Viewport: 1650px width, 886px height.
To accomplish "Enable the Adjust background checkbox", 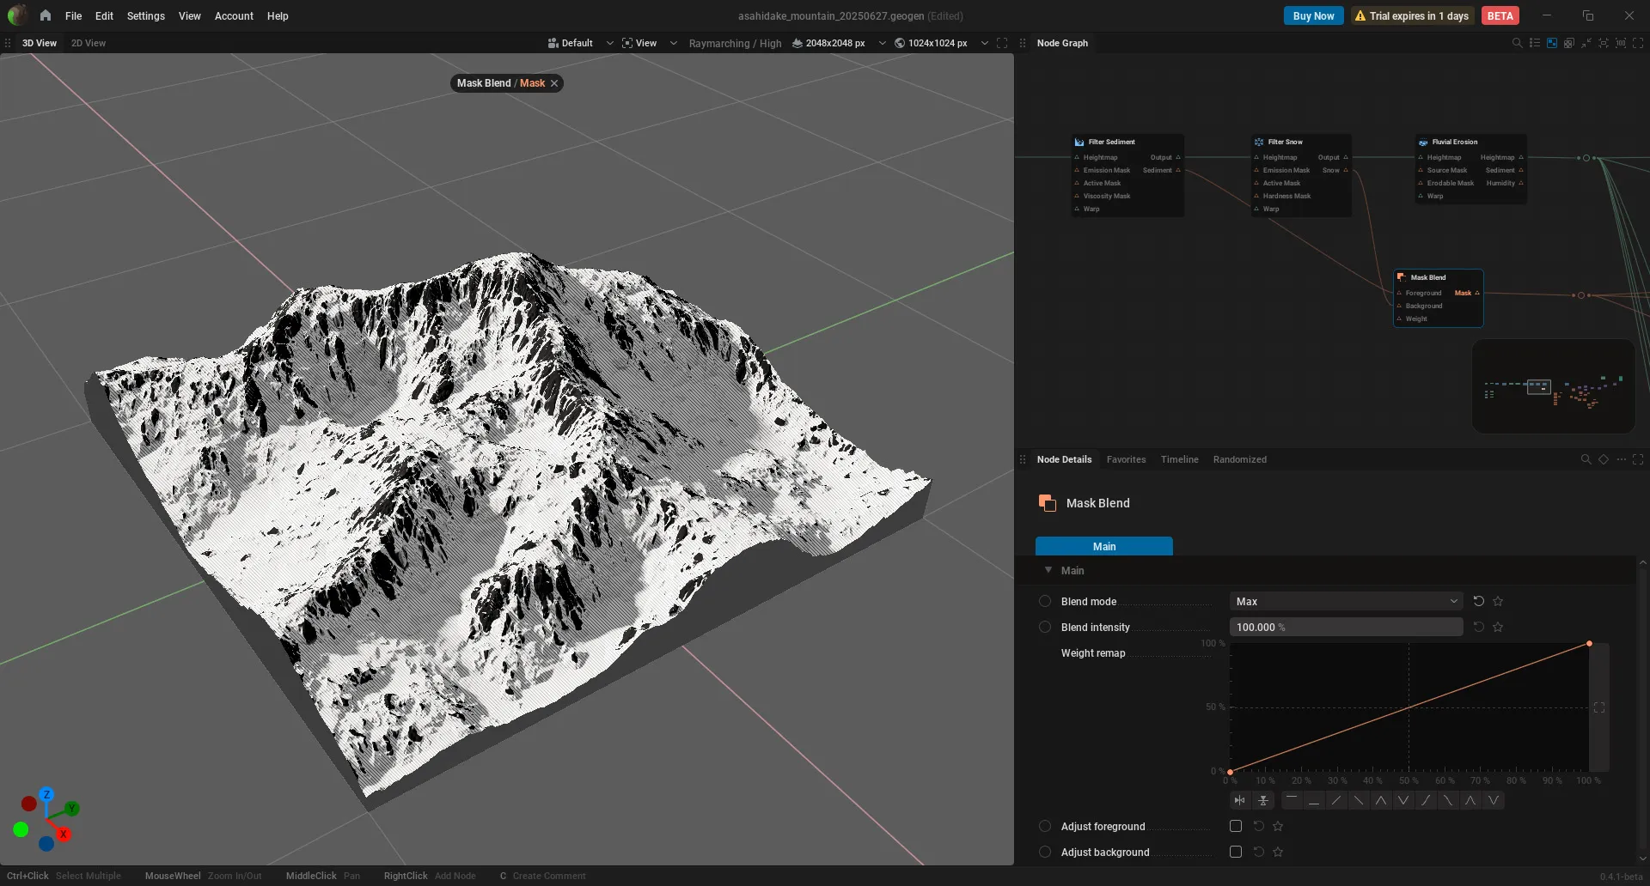I will click(x=1236, y=852).
